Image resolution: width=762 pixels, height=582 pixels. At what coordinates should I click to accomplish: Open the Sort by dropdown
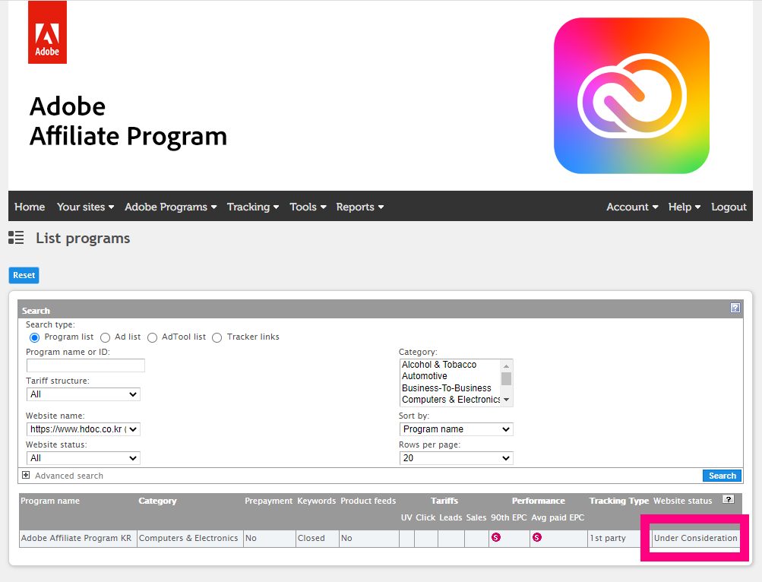tap(456, 429)
